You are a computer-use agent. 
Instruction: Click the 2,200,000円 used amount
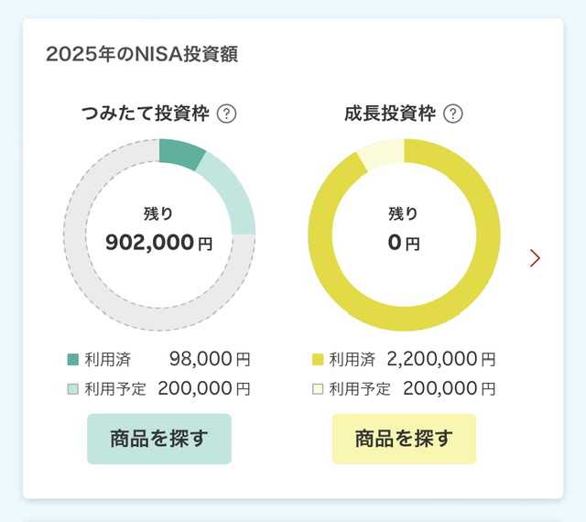[x=441, y=360]
